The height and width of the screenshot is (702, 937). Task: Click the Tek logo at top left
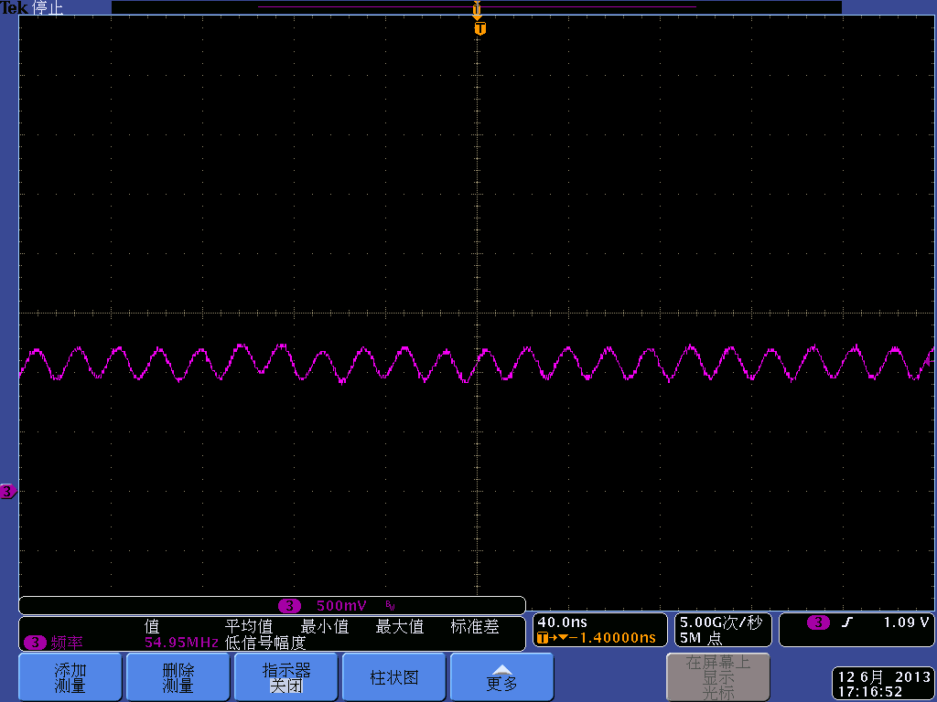pyautogui.click(x=14, y=7)
